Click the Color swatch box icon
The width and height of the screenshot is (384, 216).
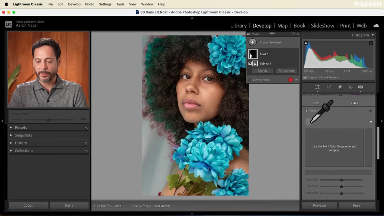point(355,103)
